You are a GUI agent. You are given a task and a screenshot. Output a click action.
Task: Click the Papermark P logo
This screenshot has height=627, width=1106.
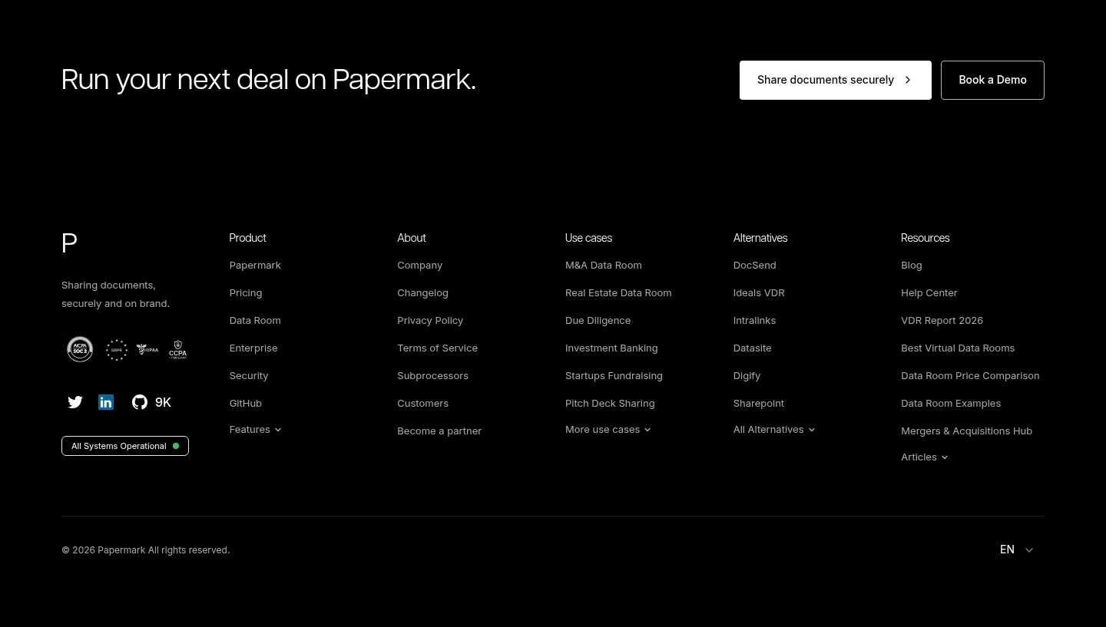coord(69,243)
